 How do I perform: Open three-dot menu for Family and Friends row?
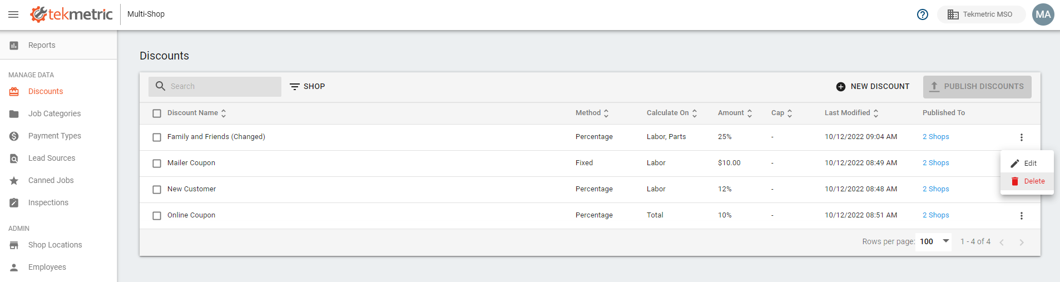(1022, 137)
